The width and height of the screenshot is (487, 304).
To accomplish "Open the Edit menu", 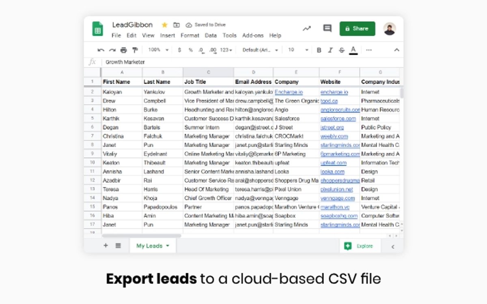I will pos(131,35).
